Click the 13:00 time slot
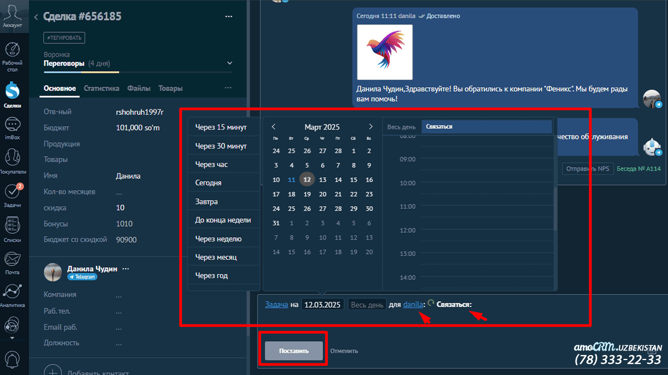This screenshot has width=668, height=375. point(487,254)
